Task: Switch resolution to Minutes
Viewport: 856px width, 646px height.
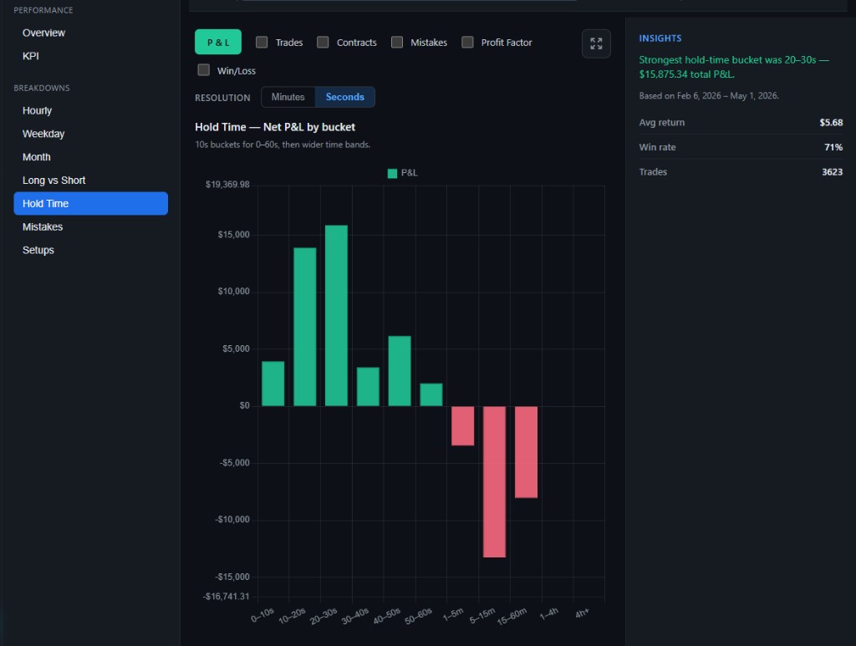Action: (288, 97)
